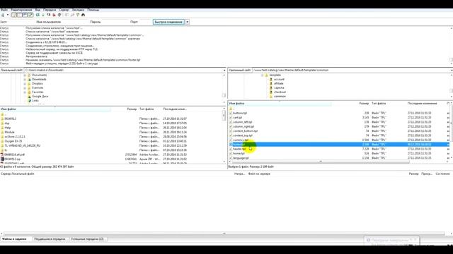Expand the Evernote folder in local tree

[25, 88]
